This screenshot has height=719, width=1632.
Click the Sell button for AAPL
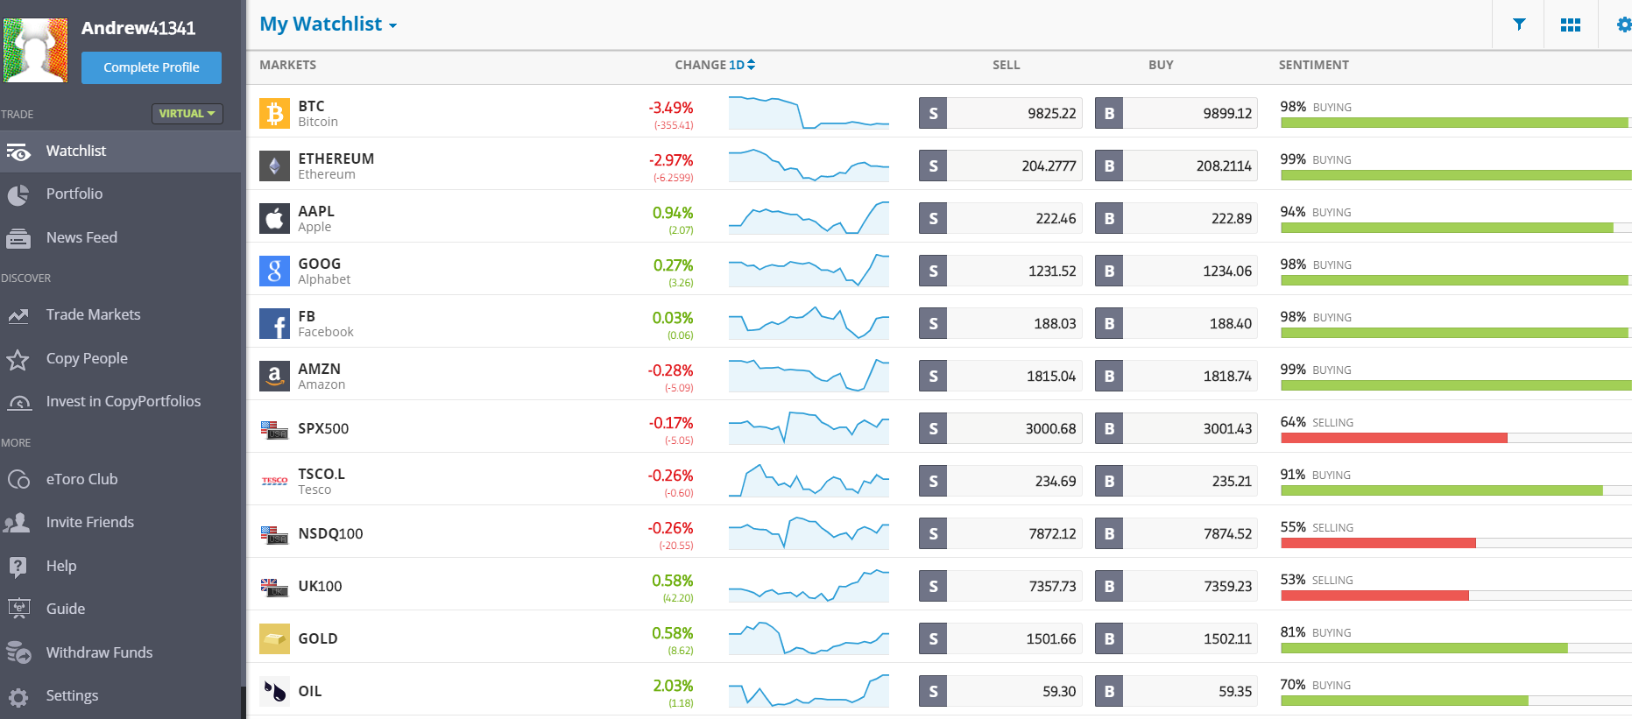tap(933, 218)
